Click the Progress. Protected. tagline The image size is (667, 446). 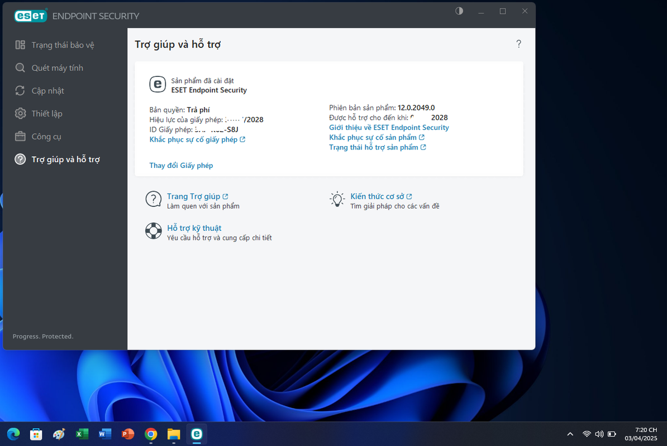pos(43,337)
